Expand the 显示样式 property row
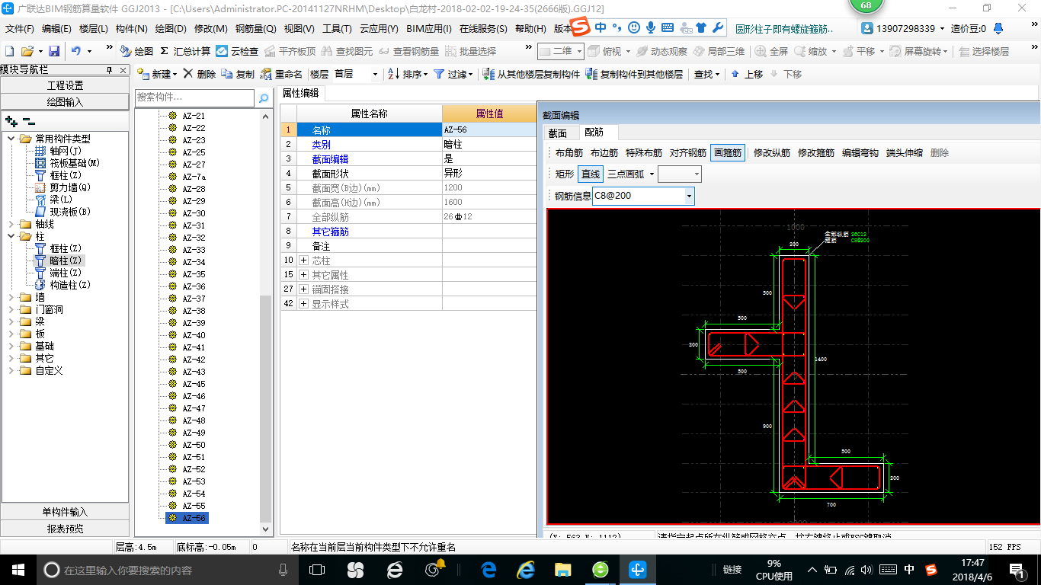Screen dimensions: 1041x585 pos(303,304)
